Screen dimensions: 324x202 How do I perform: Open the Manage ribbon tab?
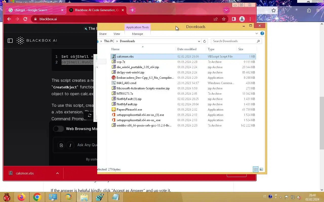tap(137, 34)
